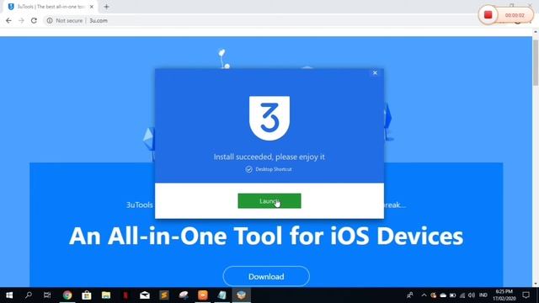Open the Windows Start menu
Viewport: 539px width, 303px height.
(9, 295)
